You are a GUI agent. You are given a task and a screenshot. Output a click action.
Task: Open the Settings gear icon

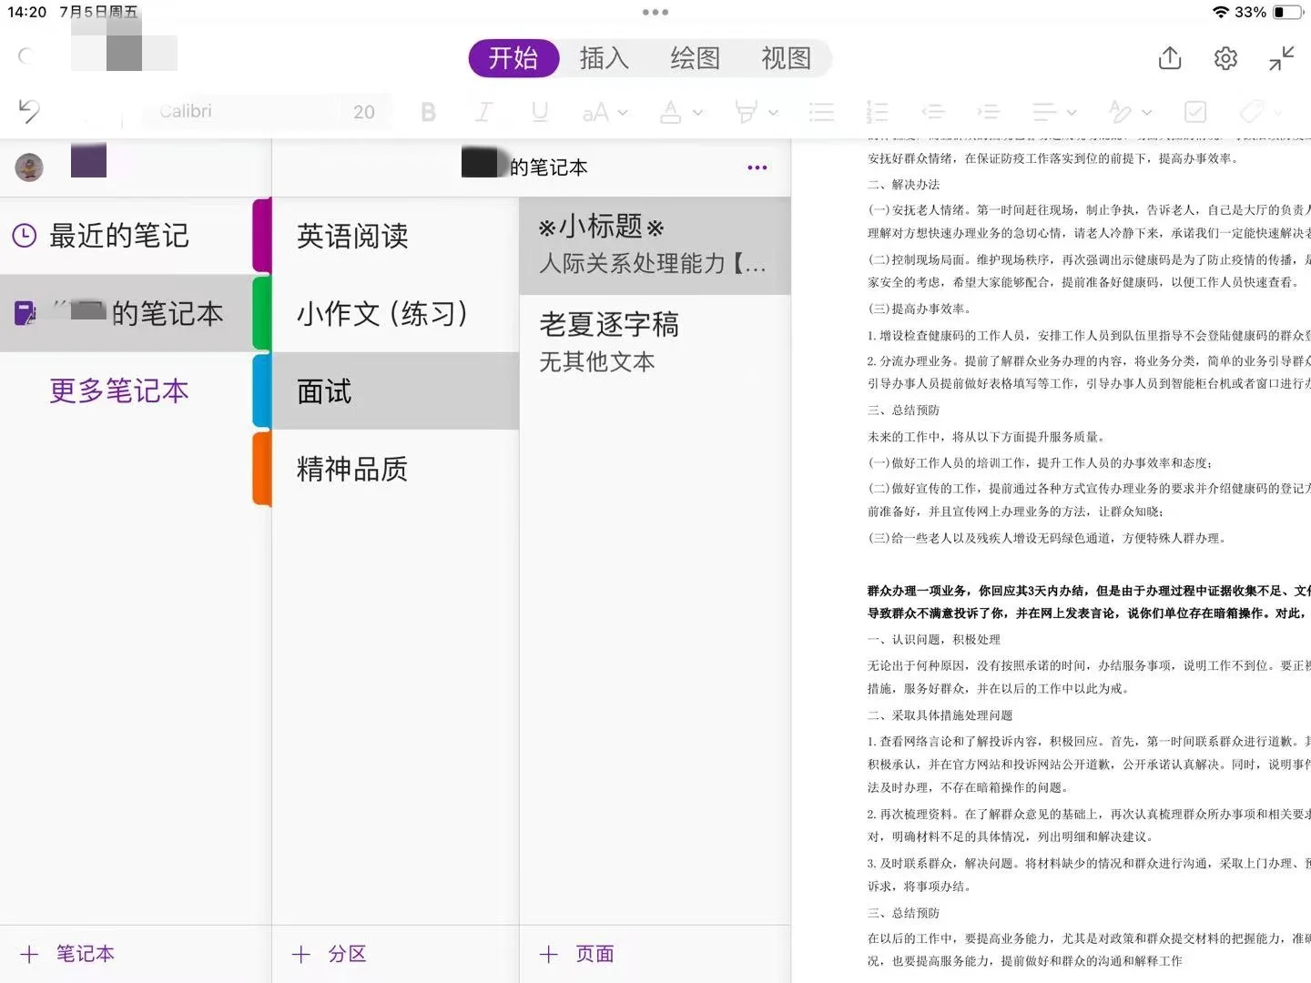(x=1225, y=57)
